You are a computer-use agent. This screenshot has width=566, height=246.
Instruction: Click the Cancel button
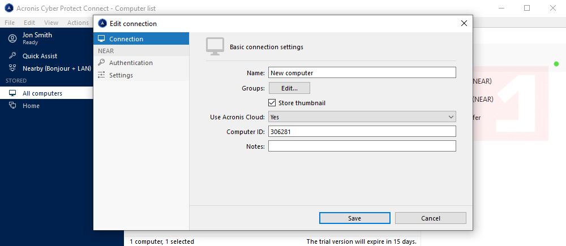(x=430, y=218)
